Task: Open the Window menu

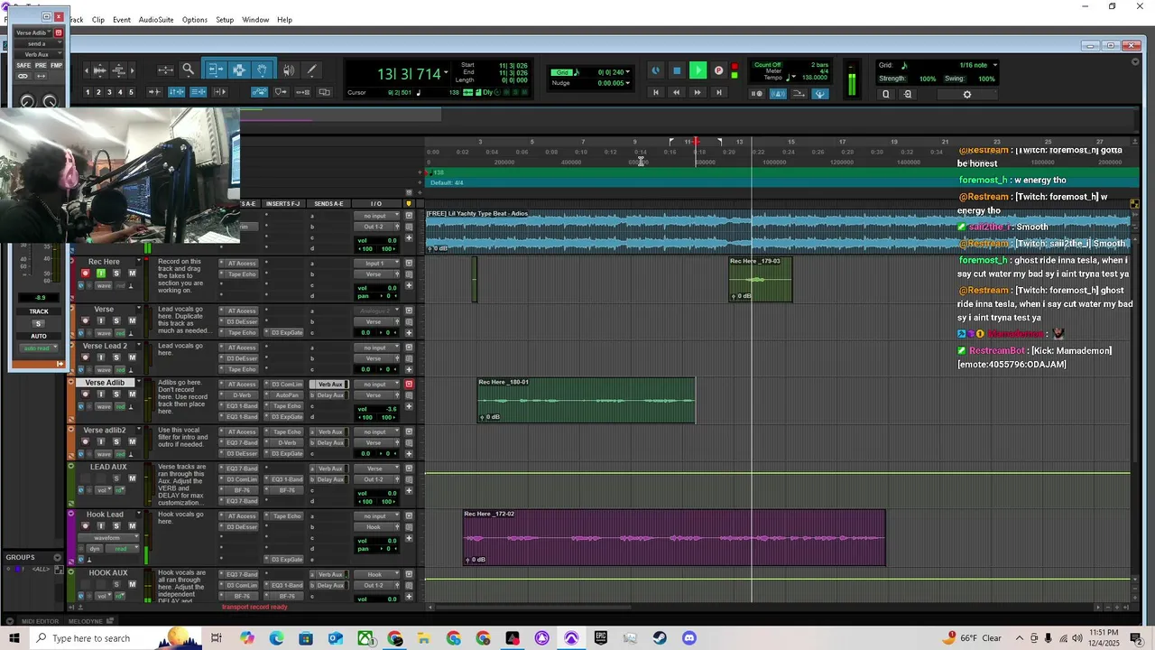Action: 255,20
